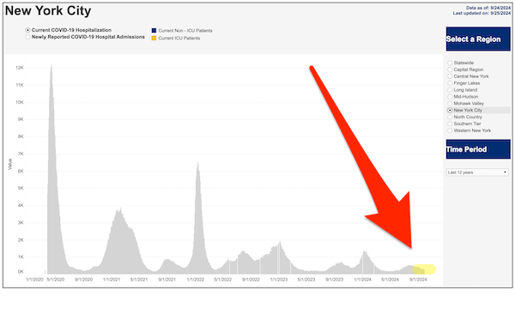Select Finger Lakes region
Image resolution: width=515 pixels, height=326 pixels.
(x=450, y=83)
